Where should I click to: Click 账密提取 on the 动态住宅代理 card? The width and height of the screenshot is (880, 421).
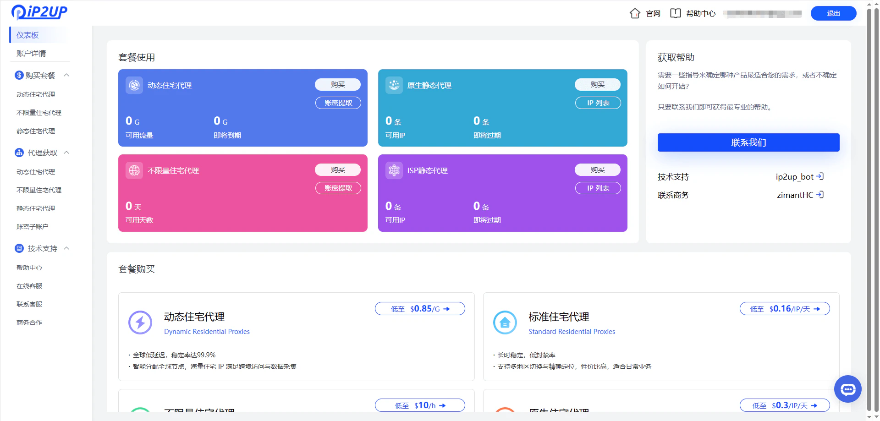pos(338,103)
